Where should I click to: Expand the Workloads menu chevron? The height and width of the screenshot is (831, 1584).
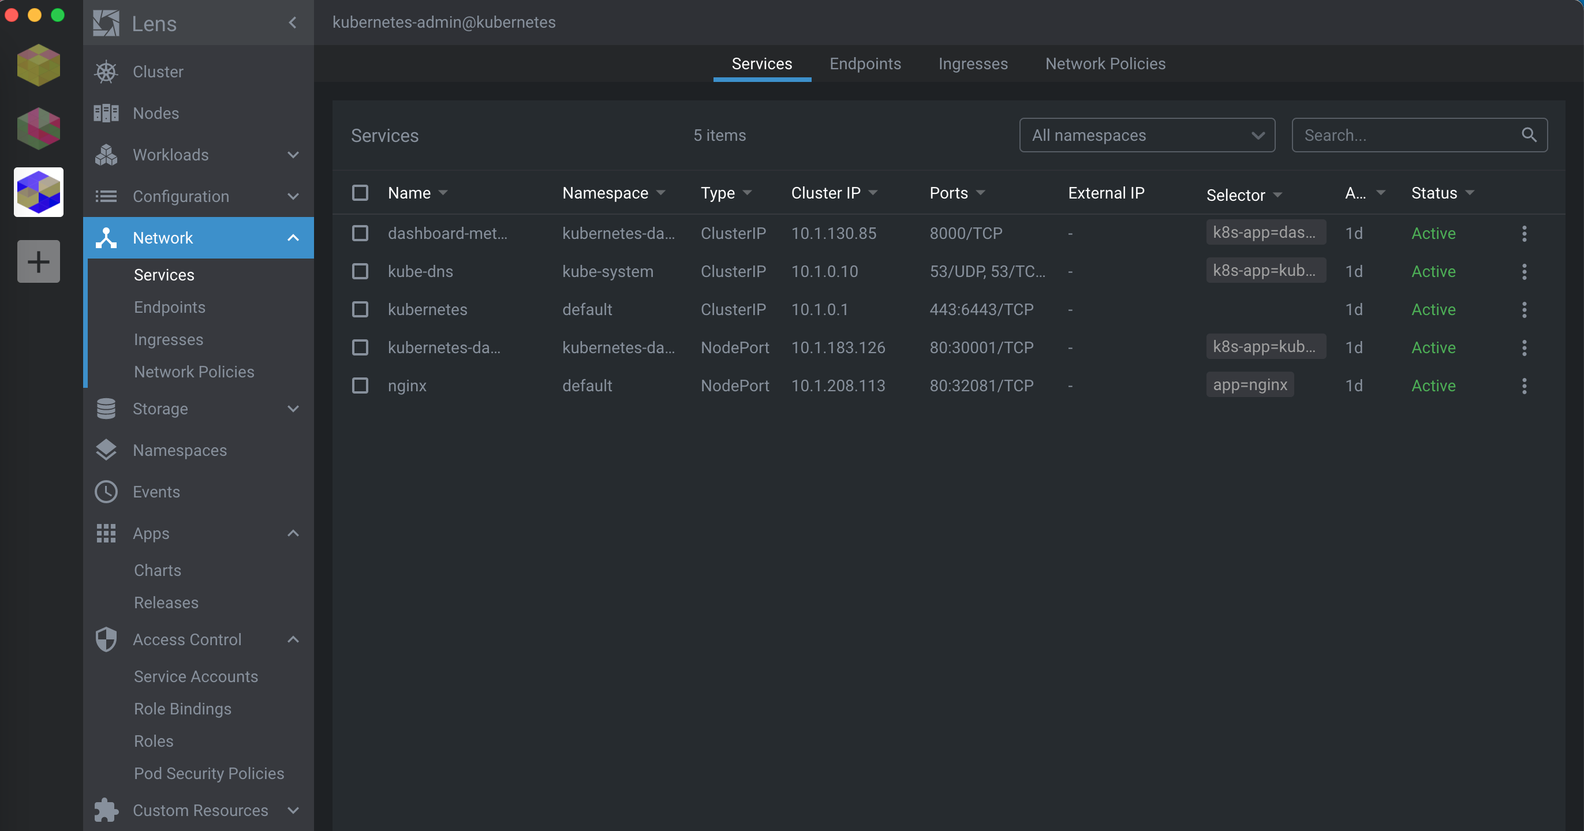293,155
